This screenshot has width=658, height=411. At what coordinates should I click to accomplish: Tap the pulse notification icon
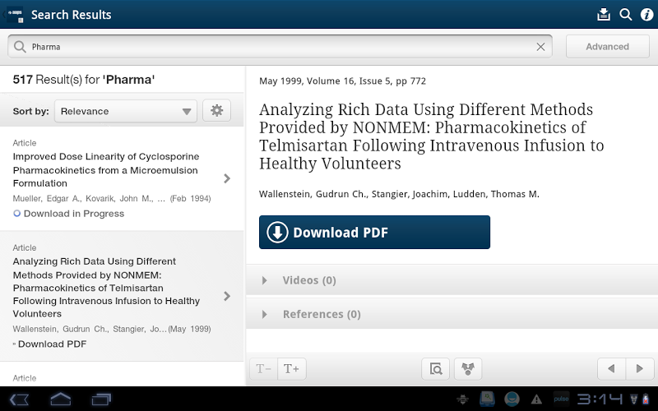point(561,399)
